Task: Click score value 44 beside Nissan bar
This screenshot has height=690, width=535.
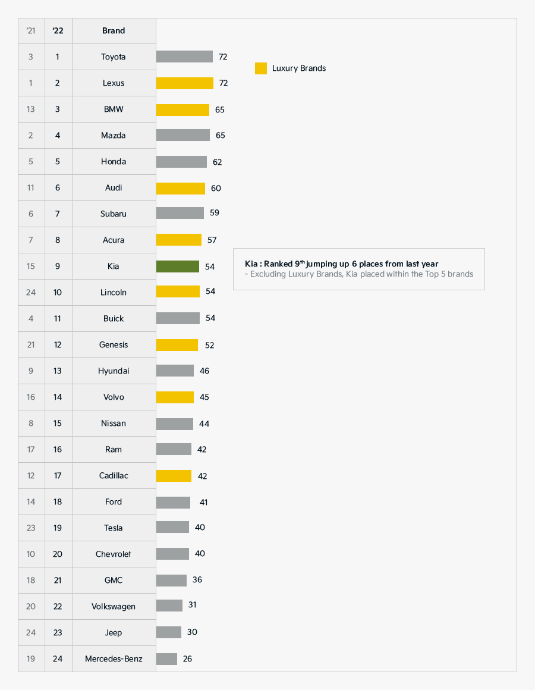Action: coord(204,424)
